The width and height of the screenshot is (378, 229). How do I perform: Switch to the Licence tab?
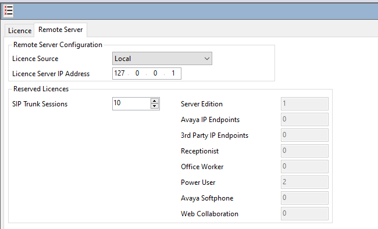tap(20, 31)
